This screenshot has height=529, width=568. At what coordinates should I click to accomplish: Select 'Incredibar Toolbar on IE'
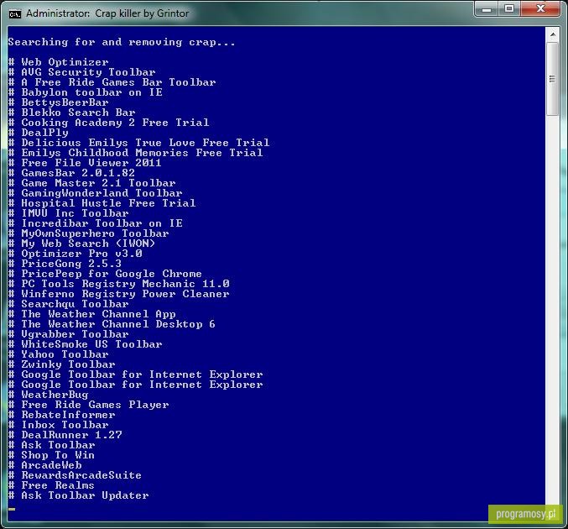point(96,223)
